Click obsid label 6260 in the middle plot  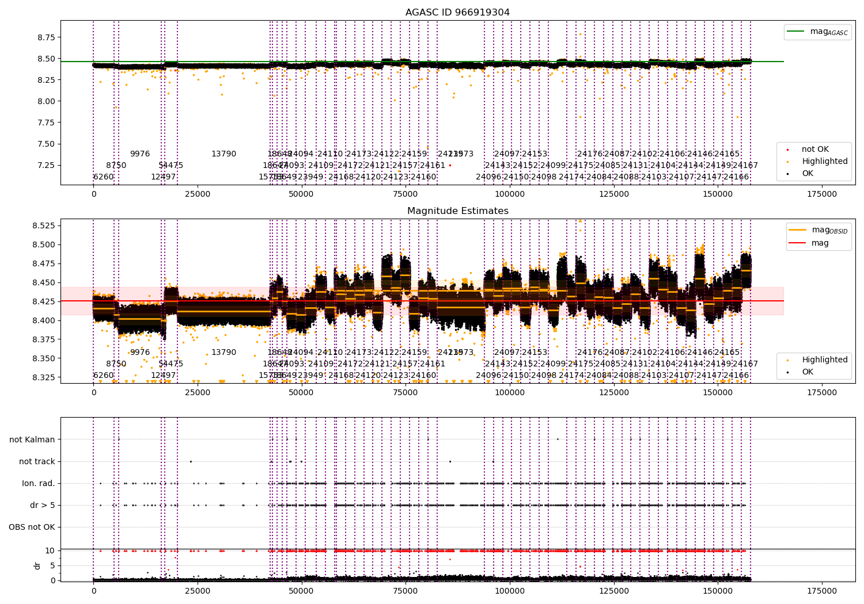click(104, 376)
